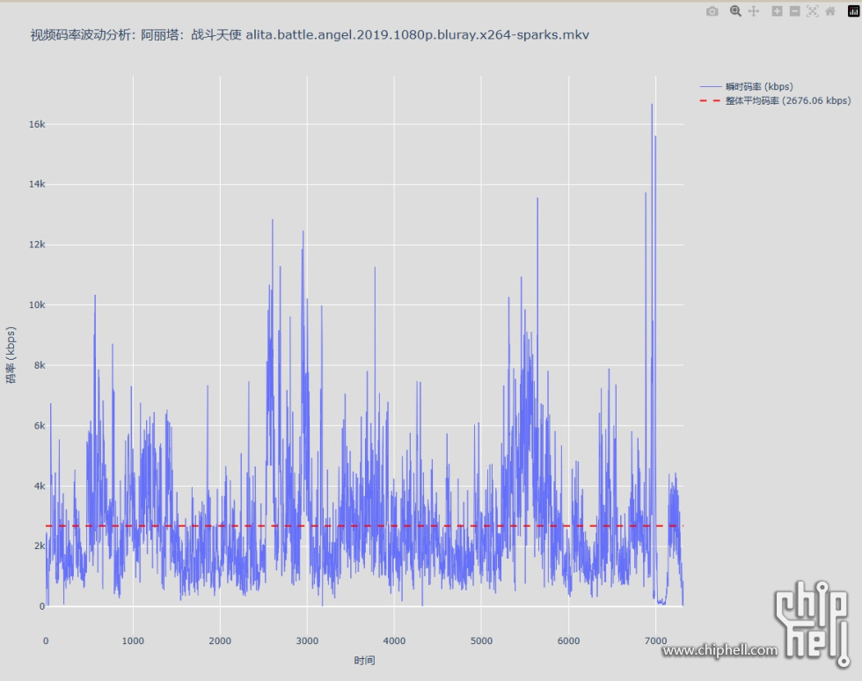This screenshot has width=862, height=681.
Task: Reset axes with the home icon
Action: point(830,11)
